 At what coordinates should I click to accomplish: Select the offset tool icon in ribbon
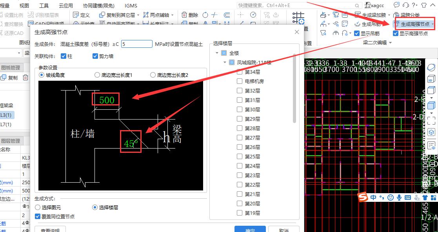(x=227, y=15)
